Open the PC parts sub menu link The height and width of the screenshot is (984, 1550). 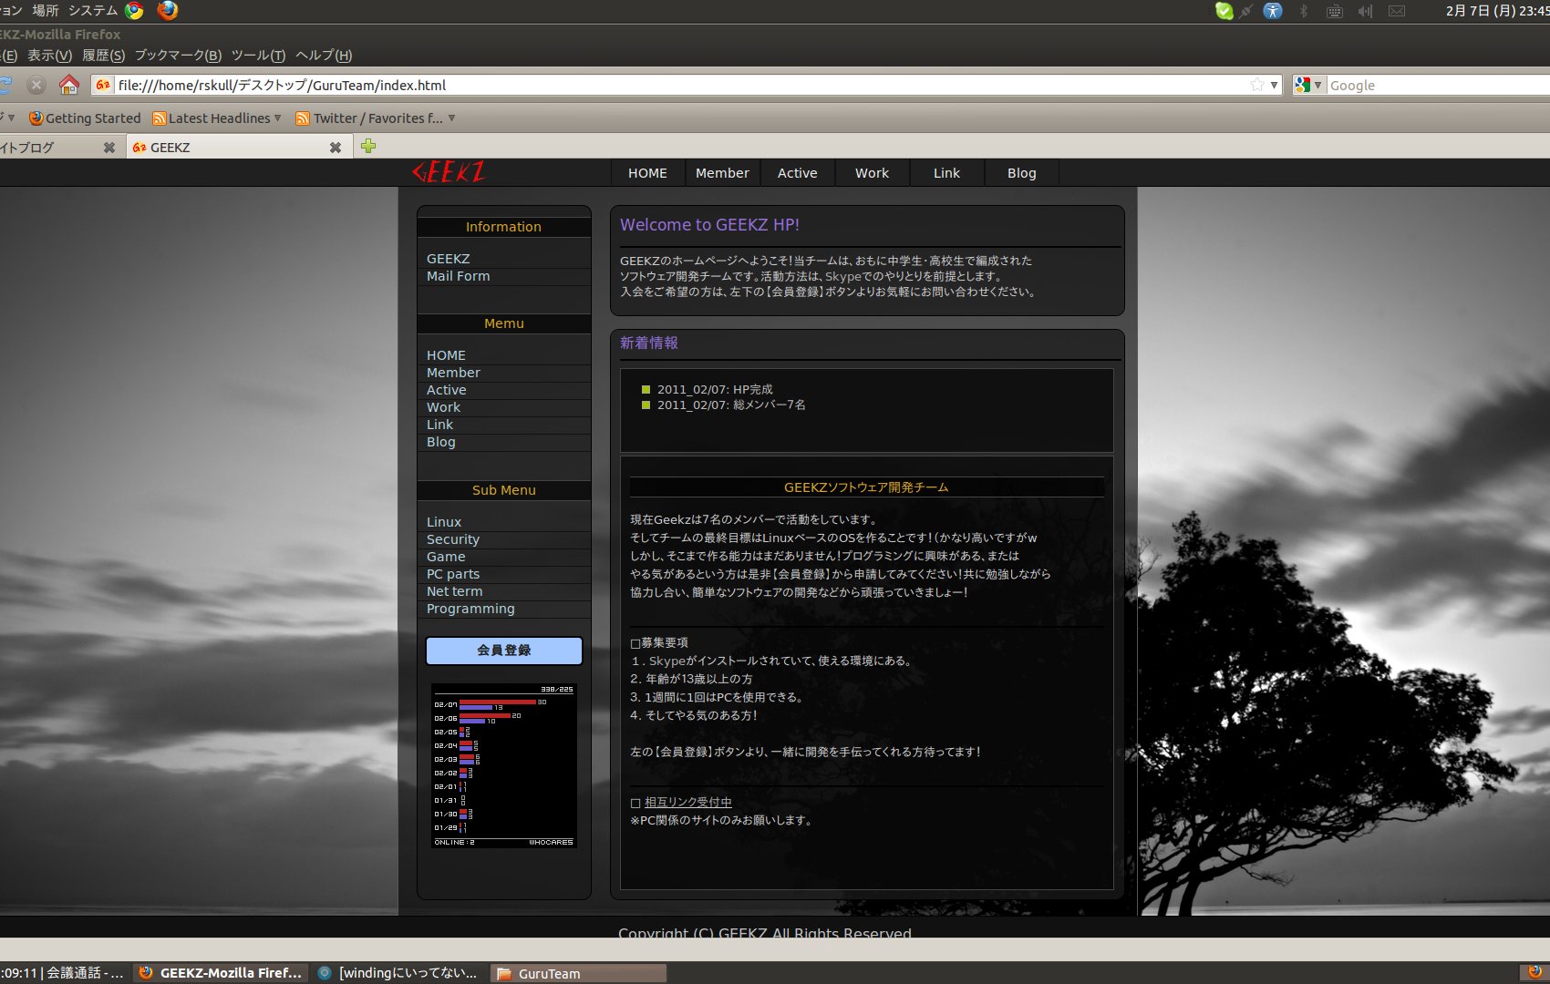453,574
